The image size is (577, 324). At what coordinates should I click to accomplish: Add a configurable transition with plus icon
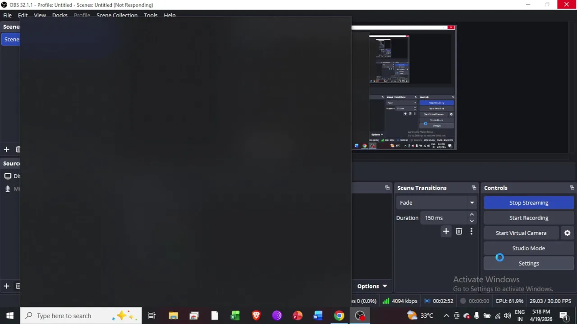[446, 231]
